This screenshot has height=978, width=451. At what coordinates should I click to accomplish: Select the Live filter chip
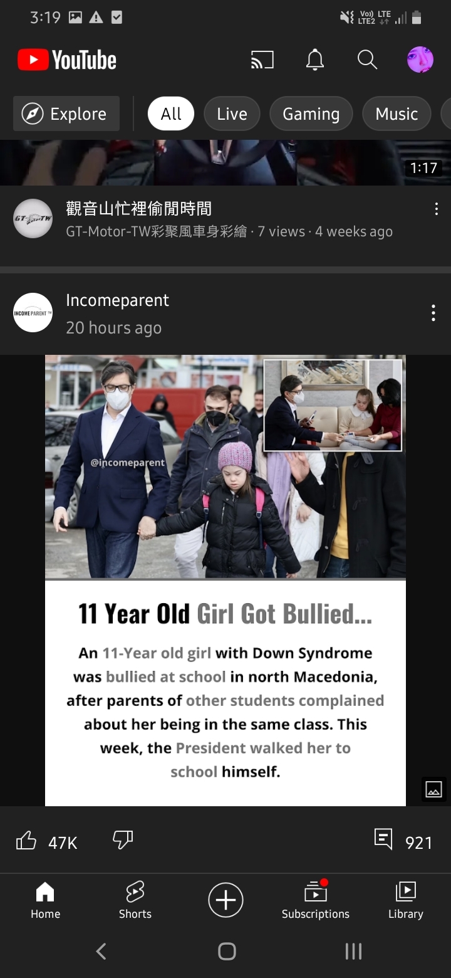(x=232, y=114)
